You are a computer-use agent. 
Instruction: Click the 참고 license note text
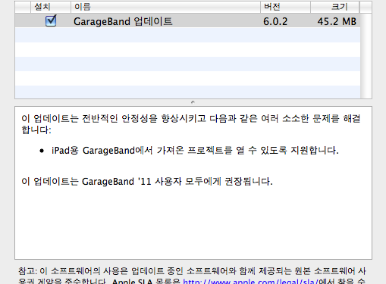tap(192, 276)
